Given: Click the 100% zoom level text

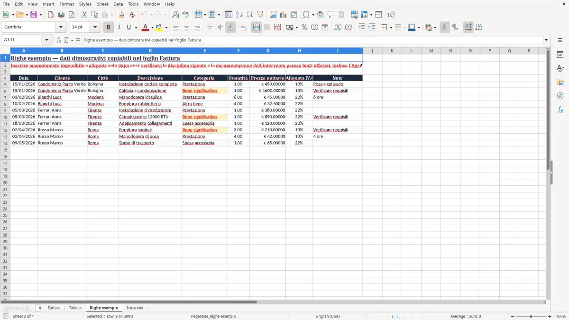Looking at the screenshot, I should point(561,316).
